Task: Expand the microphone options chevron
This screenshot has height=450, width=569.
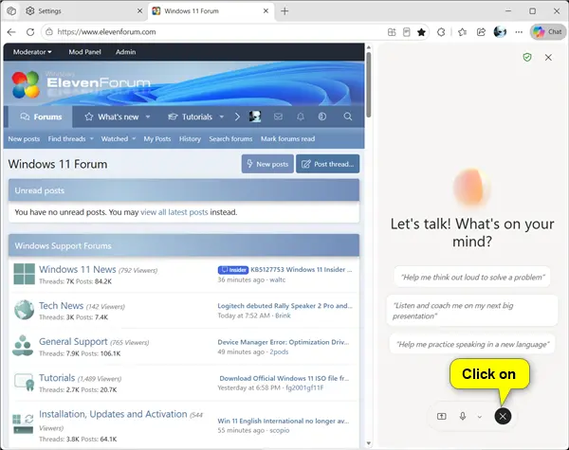Action: pyautogui.click(x=480, y=417)
